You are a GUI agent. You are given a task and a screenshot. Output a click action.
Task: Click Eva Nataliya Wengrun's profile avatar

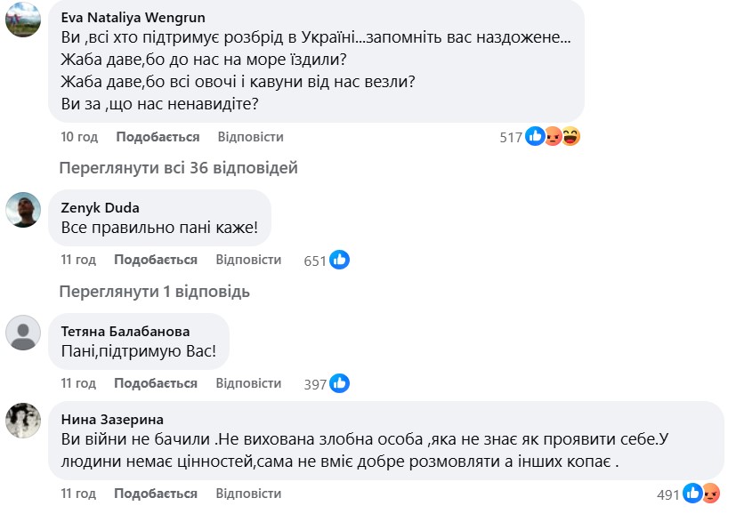(23, 20)
